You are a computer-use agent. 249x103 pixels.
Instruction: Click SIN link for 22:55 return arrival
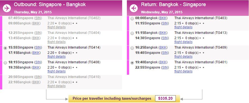pyautogui.click(x=165, y=67)
